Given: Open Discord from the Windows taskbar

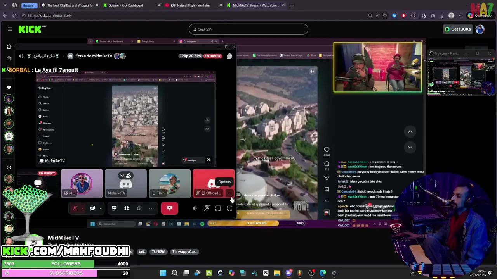Looking at the screenshot, I should [x=288, y=273].
